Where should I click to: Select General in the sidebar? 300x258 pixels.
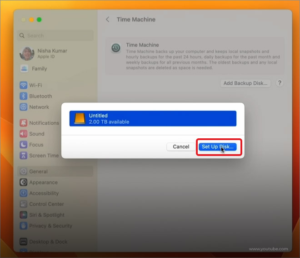coord(55,171)
